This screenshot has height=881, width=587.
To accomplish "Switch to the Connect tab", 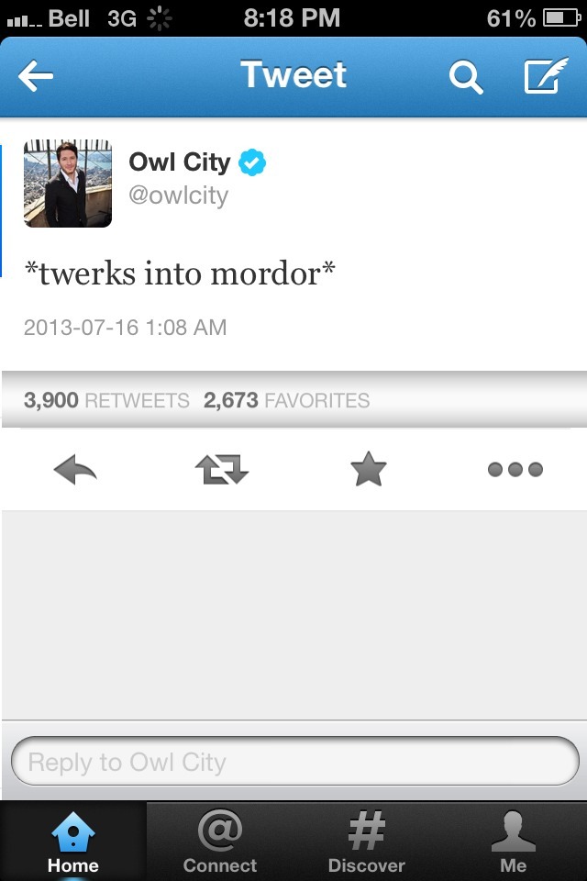I will point(219,842).
